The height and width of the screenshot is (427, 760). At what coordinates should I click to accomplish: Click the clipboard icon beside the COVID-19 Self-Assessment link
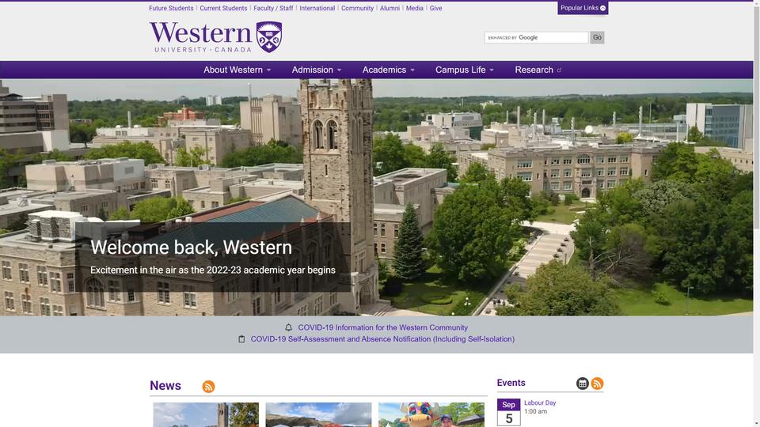[x=241, y=339]
